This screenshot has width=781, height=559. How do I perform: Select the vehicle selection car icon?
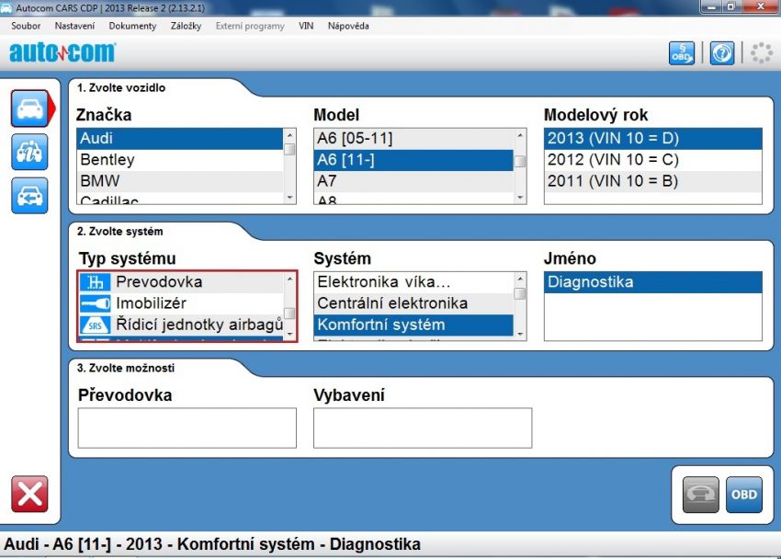click(x=30, y=108)
